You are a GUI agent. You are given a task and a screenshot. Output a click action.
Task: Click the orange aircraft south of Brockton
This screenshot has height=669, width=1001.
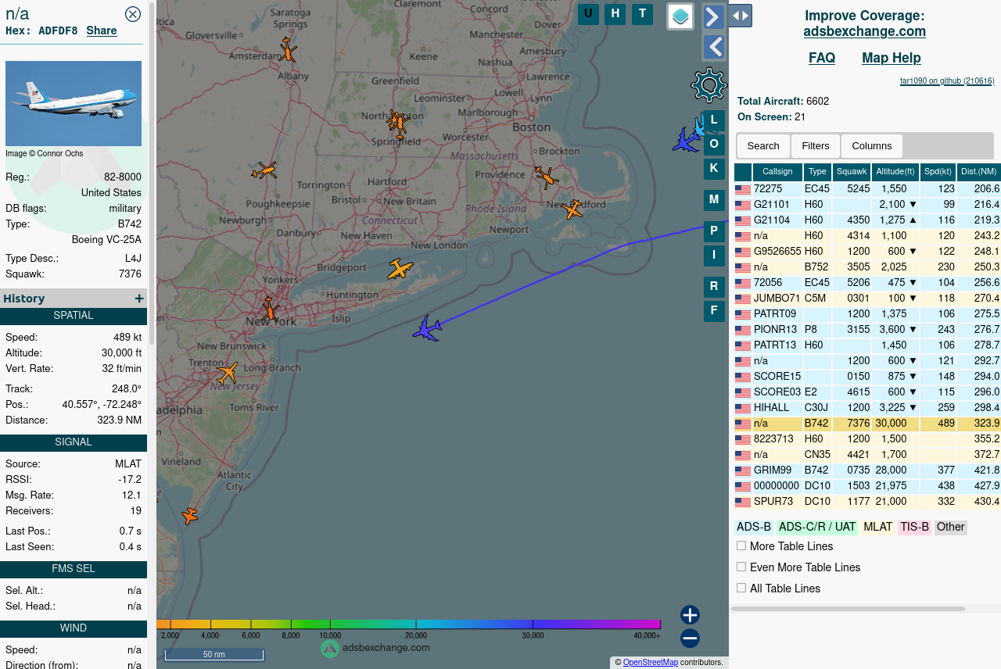click(546, 177)
